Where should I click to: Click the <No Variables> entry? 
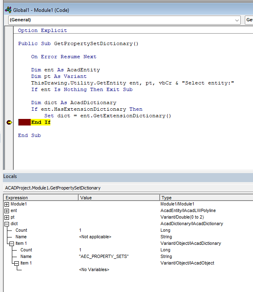[94, 269]
